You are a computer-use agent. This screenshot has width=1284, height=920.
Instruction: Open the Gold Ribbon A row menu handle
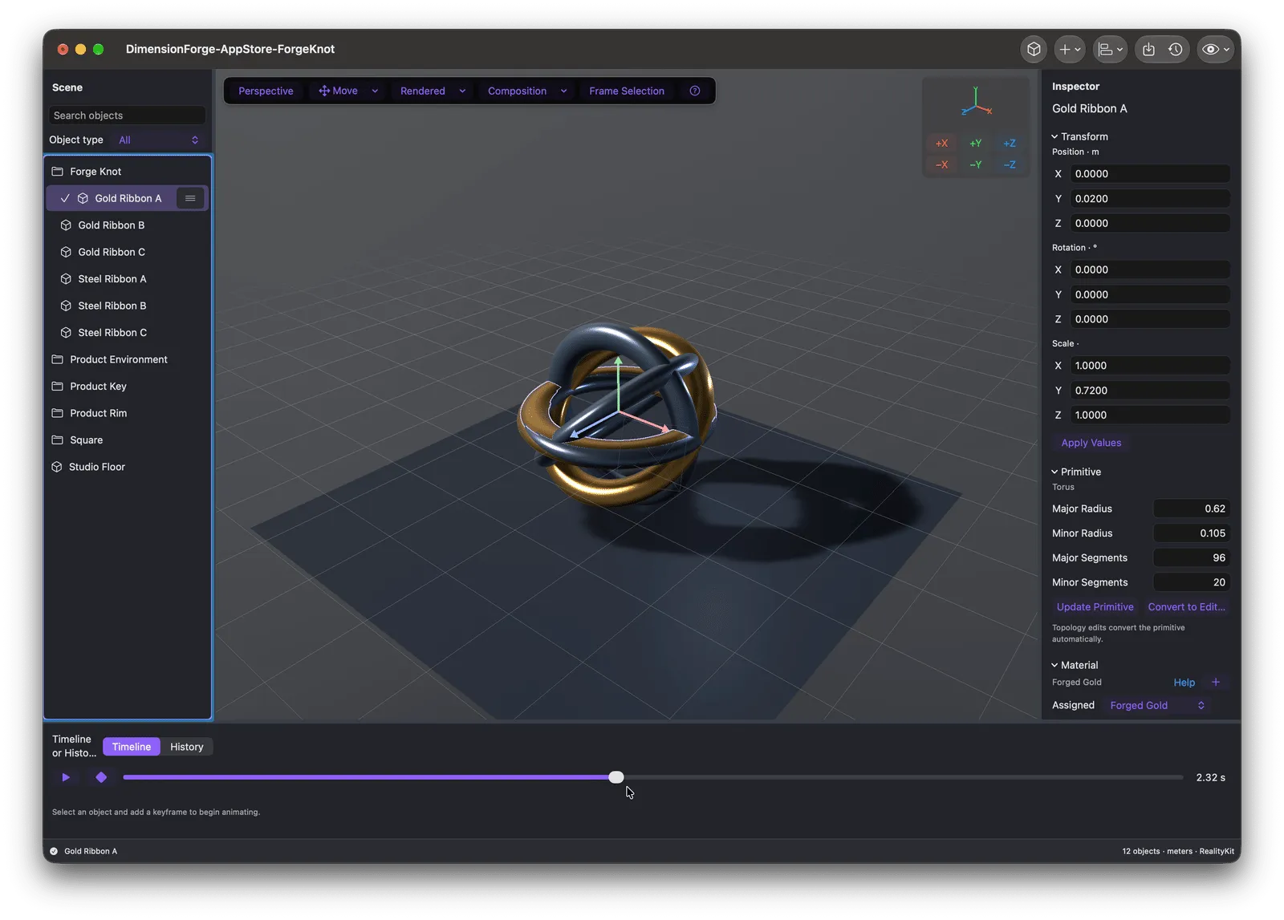click(190, 198)
